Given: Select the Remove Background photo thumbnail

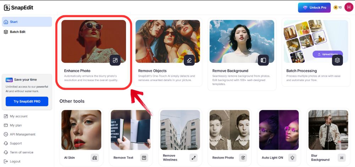Looking at the screenshot, I should (242, 41).
